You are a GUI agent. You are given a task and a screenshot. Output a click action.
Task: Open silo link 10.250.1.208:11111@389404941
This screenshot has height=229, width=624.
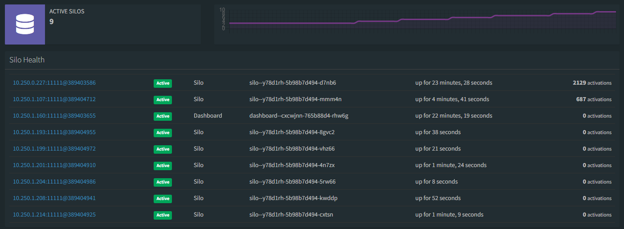click(x=54, y=198)
